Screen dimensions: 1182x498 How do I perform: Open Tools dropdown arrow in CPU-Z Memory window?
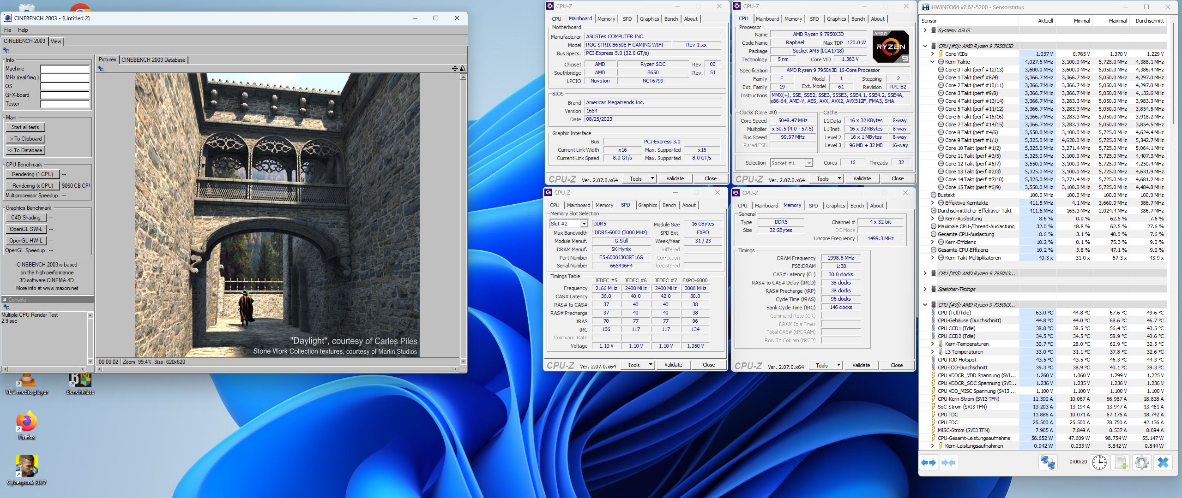point(838,365)
